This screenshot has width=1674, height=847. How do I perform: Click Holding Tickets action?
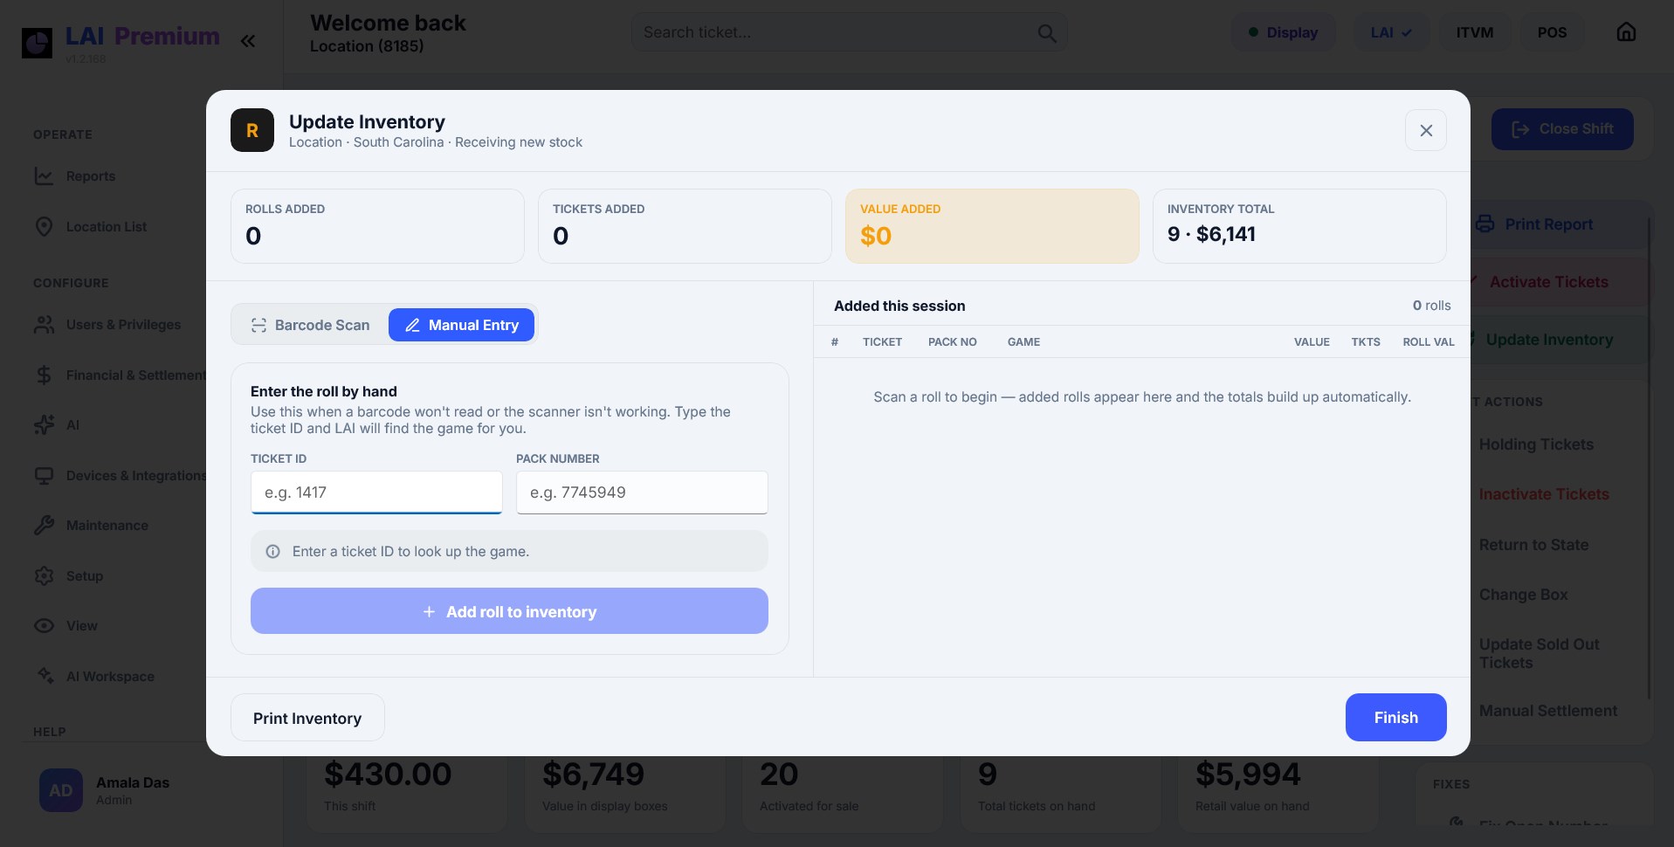(x=1536, y=444)
